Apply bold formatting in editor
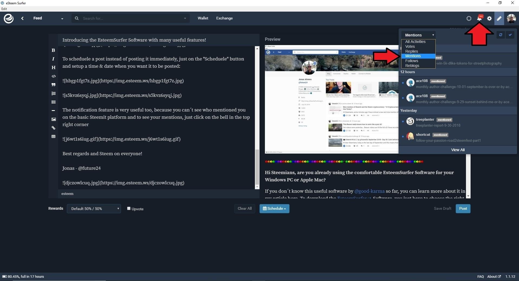This screenshot has width=519, height=281. click(x=53, y=50)
